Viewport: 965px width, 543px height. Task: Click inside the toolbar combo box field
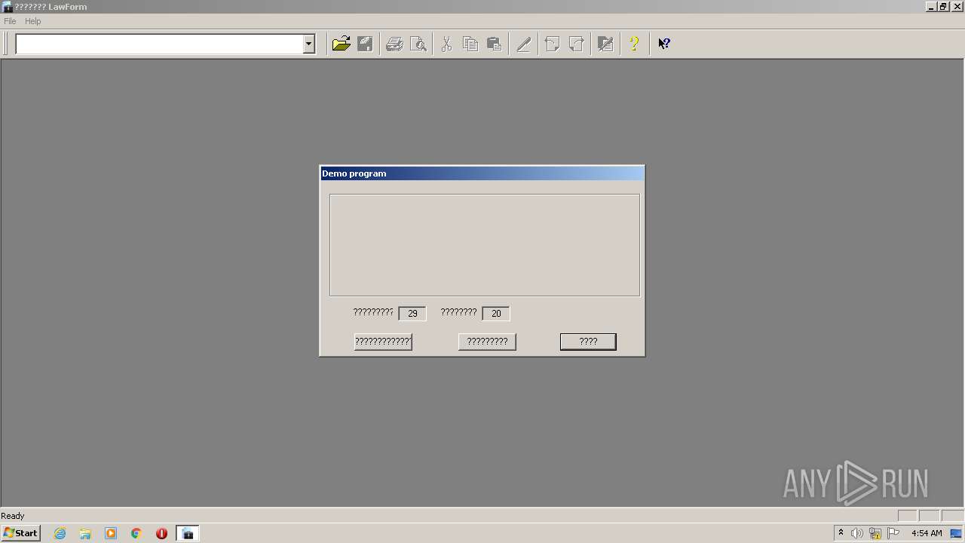159,44
